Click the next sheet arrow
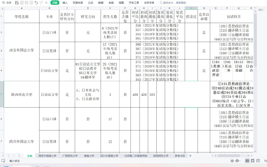 14,156
